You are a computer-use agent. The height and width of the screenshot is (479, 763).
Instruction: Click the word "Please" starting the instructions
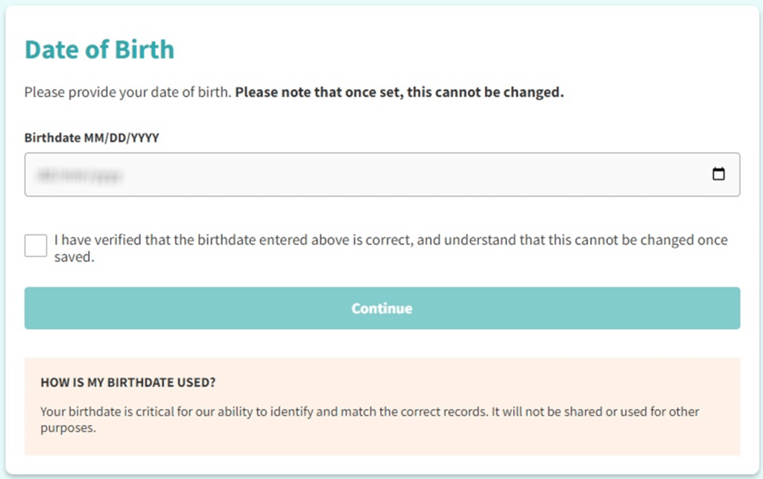coord(43,93)
